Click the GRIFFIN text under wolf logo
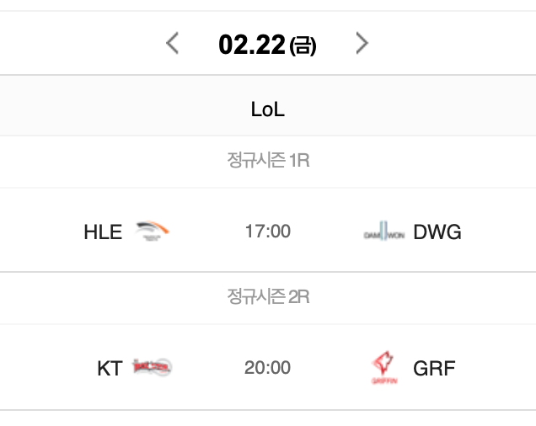 (384, 381)
